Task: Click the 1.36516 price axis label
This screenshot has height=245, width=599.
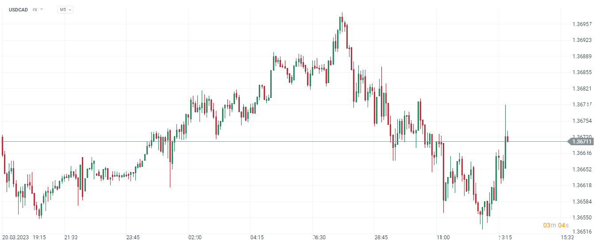Action: click(x=582, y=232)
